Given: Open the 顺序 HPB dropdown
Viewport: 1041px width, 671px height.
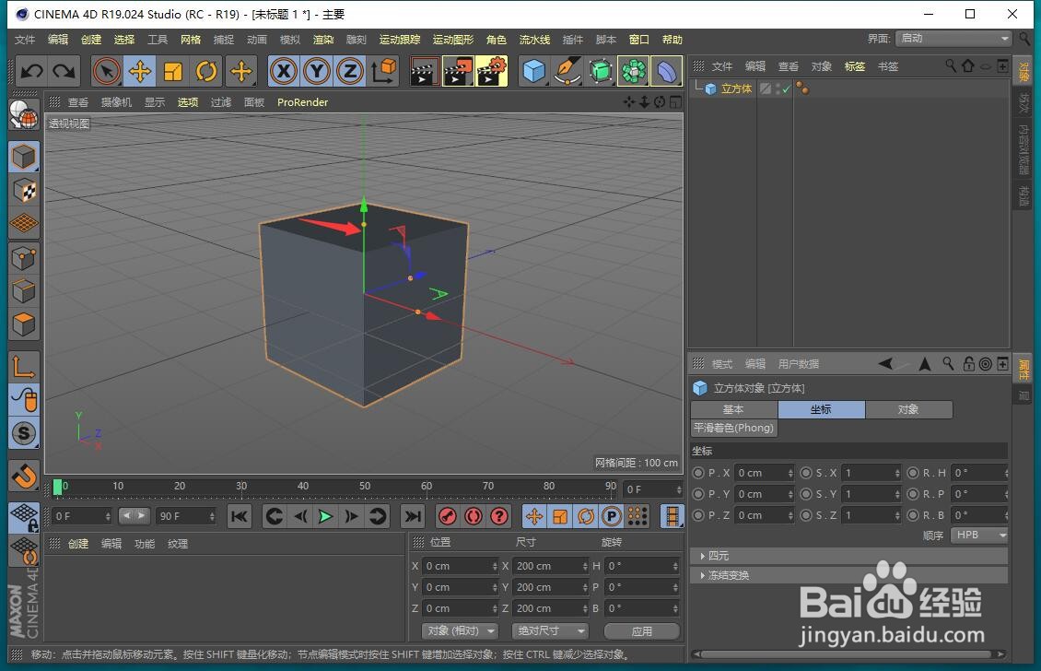Looking at the screenshot, I should 979,535.
